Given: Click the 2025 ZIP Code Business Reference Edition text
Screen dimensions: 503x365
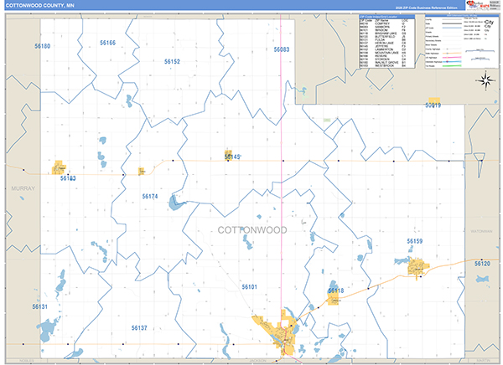Looking at the screenshot, I should pyautogui.click(x=427, y=8).
